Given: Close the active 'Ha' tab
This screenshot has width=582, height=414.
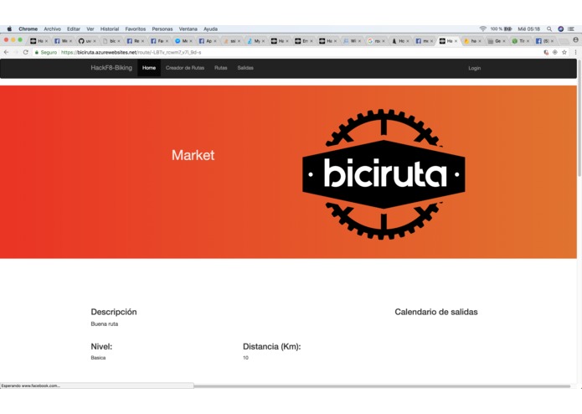Looking at the screenshot, I should pos(456,41).
